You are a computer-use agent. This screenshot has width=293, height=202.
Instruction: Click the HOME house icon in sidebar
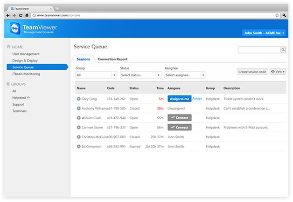8,47
